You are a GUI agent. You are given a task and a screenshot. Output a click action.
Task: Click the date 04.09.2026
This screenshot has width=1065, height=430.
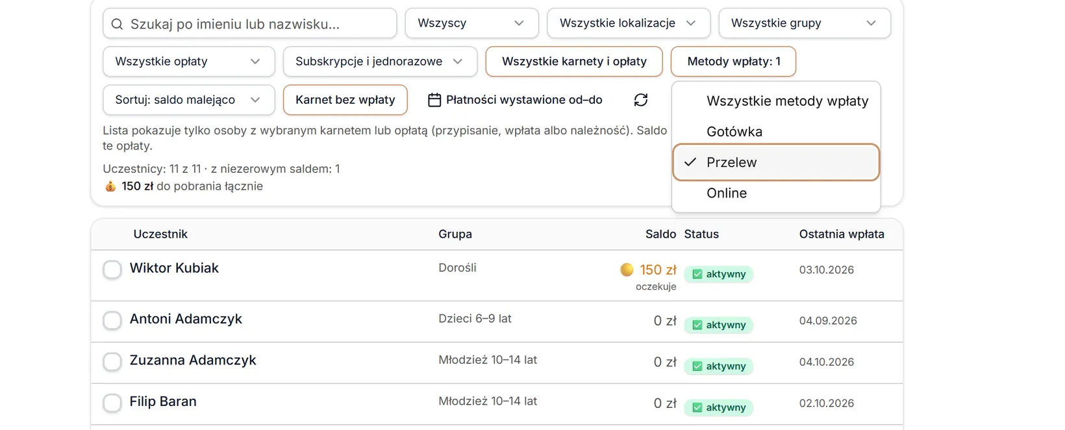pos(828,321)
